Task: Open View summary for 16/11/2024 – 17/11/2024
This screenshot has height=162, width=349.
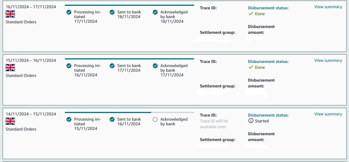Action: [x=328, y=7]
